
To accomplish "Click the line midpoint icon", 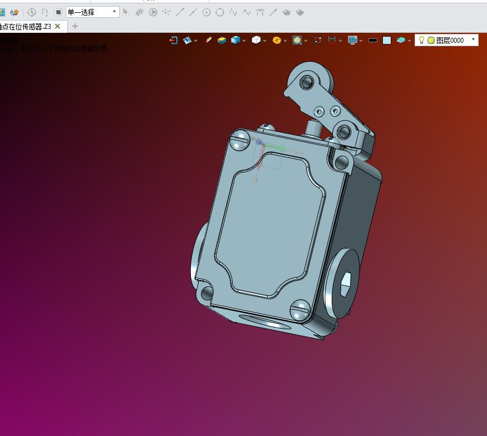I will click(x=193, y=12).
